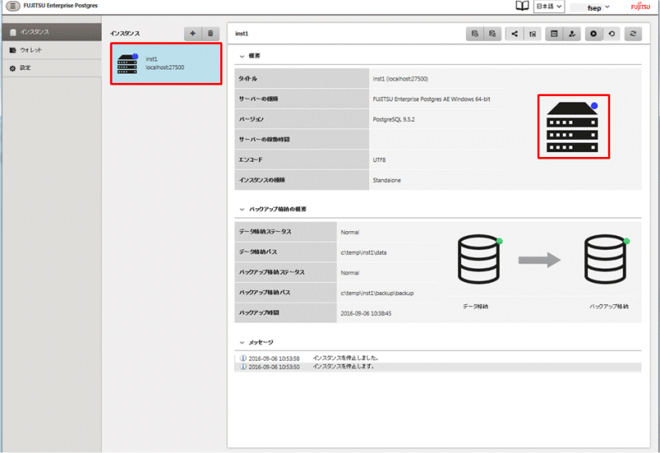Open the fsep user dropdown
The image size is (660, 453).
(x=598, y=7)
